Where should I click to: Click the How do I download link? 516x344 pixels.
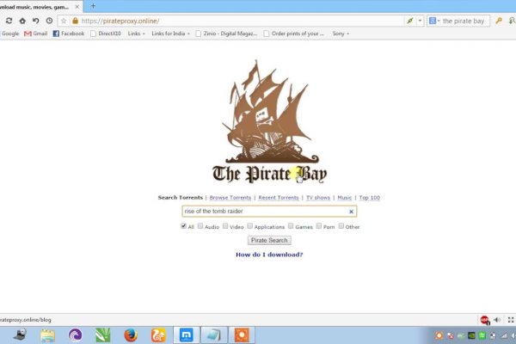(x=269, y=255)
